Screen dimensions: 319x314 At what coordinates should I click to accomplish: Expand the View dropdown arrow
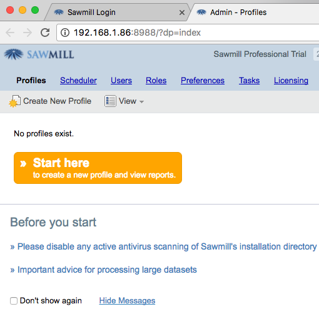pyautogui.click(x=142, y=102)
